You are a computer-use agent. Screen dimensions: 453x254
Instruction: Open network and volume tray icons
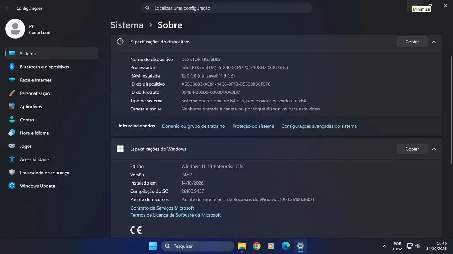pos(413,246)
